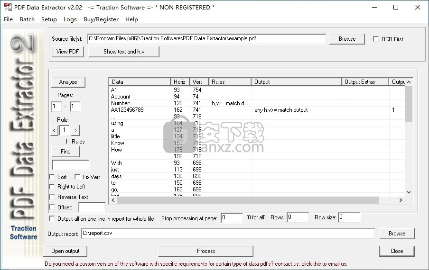The height and width of the screenshot is (270, 429).
Task: Browse for a source PDF file
Action: (x=347, y=39)
